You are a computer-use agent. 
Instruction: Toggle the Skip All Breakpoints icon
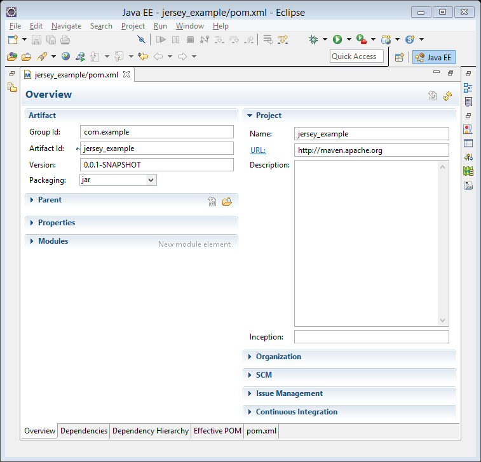[x=141, y=39]
